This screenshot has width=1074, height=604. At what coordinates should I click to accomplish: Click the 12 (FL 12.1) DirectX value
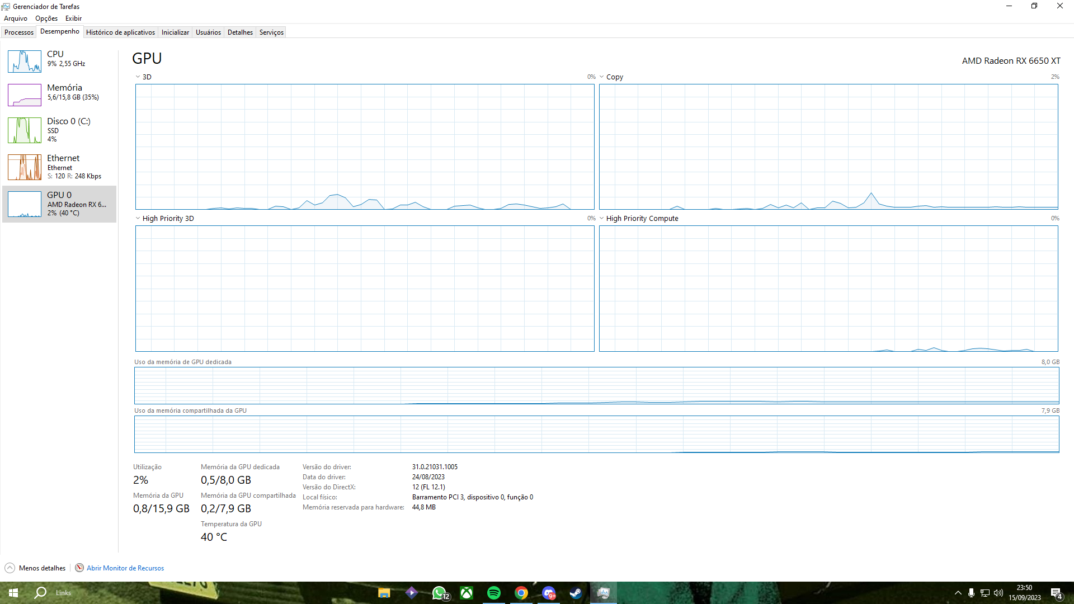tap(428, 487)
